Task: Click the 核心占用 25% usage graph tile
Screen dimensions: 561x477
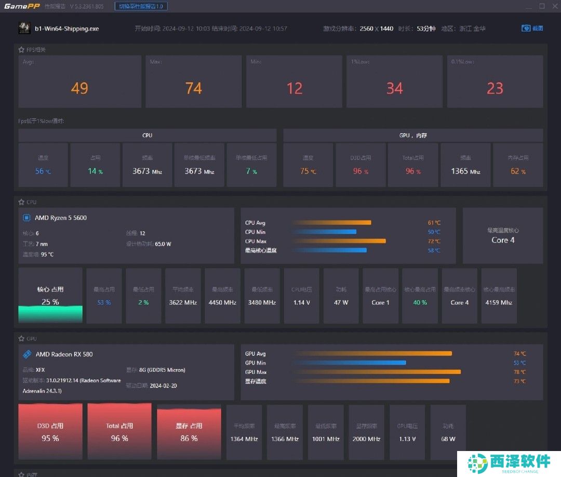Action: (x=50, y=295)
